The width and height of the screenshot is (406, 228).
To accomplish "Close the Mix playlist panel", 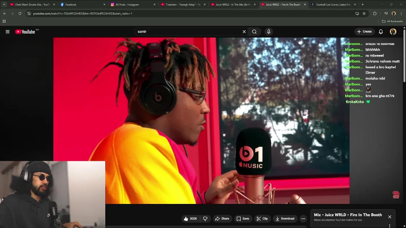I will click(390, 217).
